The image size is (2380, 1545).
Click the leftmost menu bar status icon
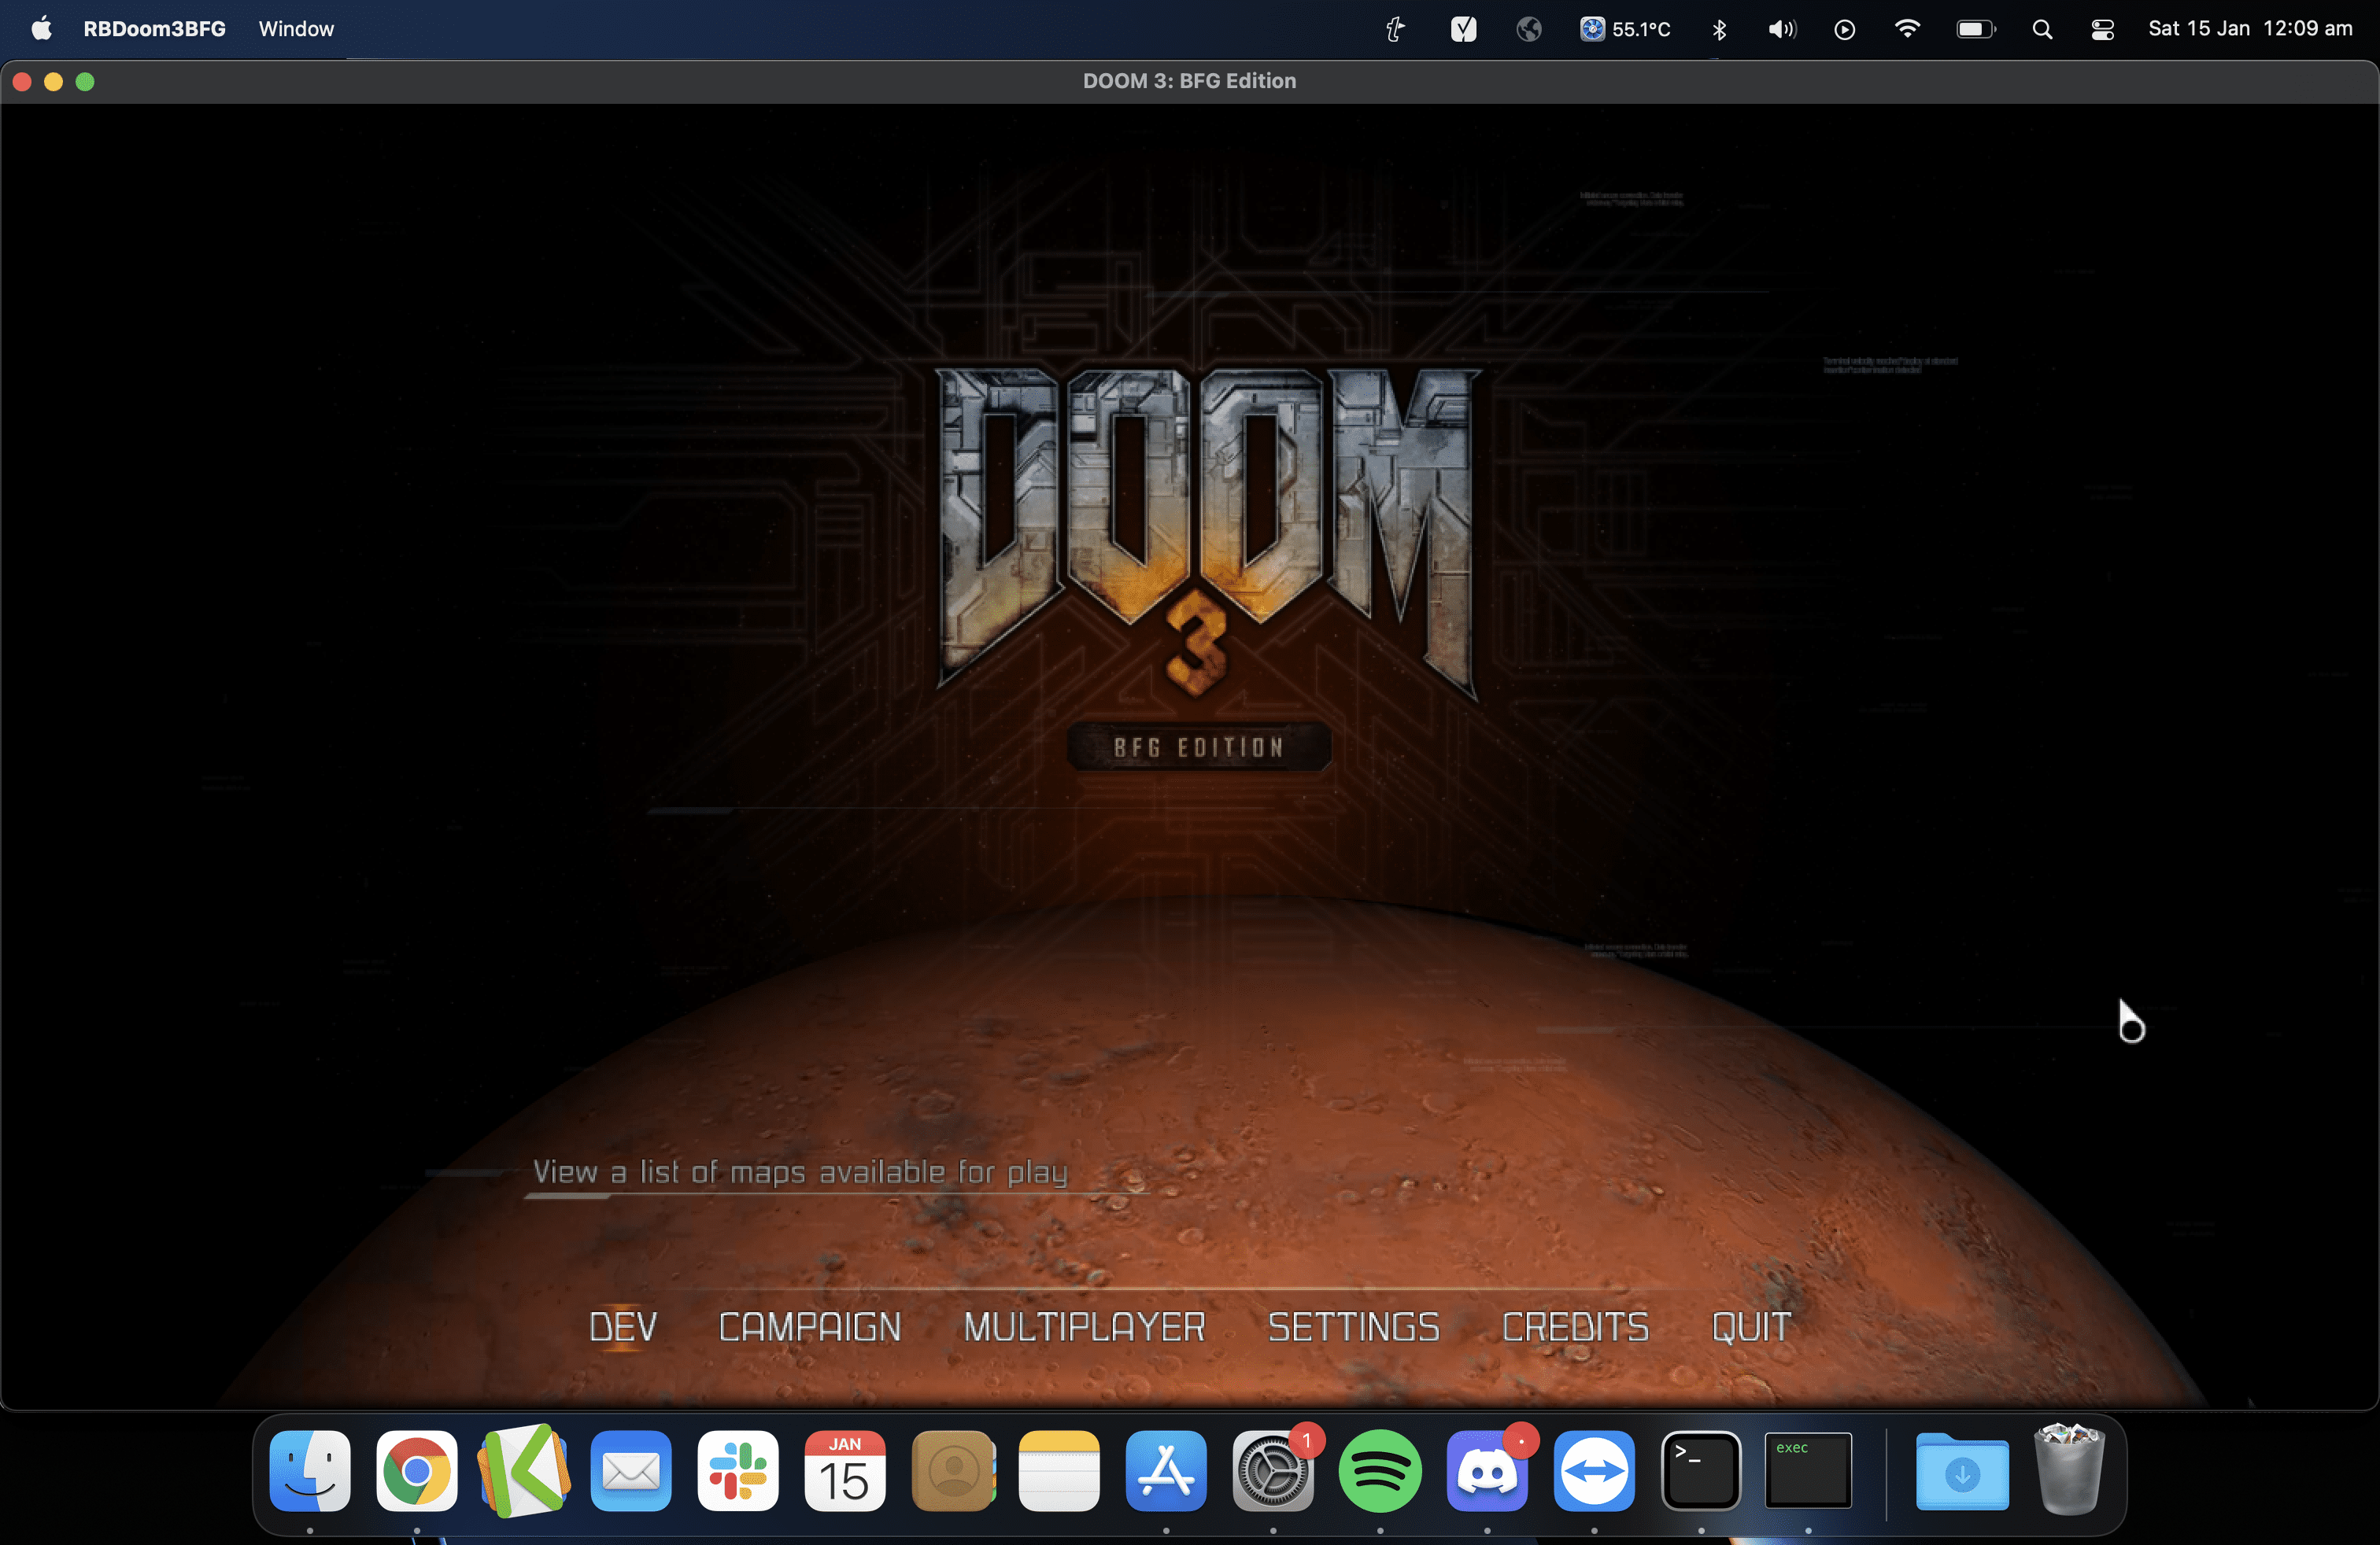coord(1395,29)
